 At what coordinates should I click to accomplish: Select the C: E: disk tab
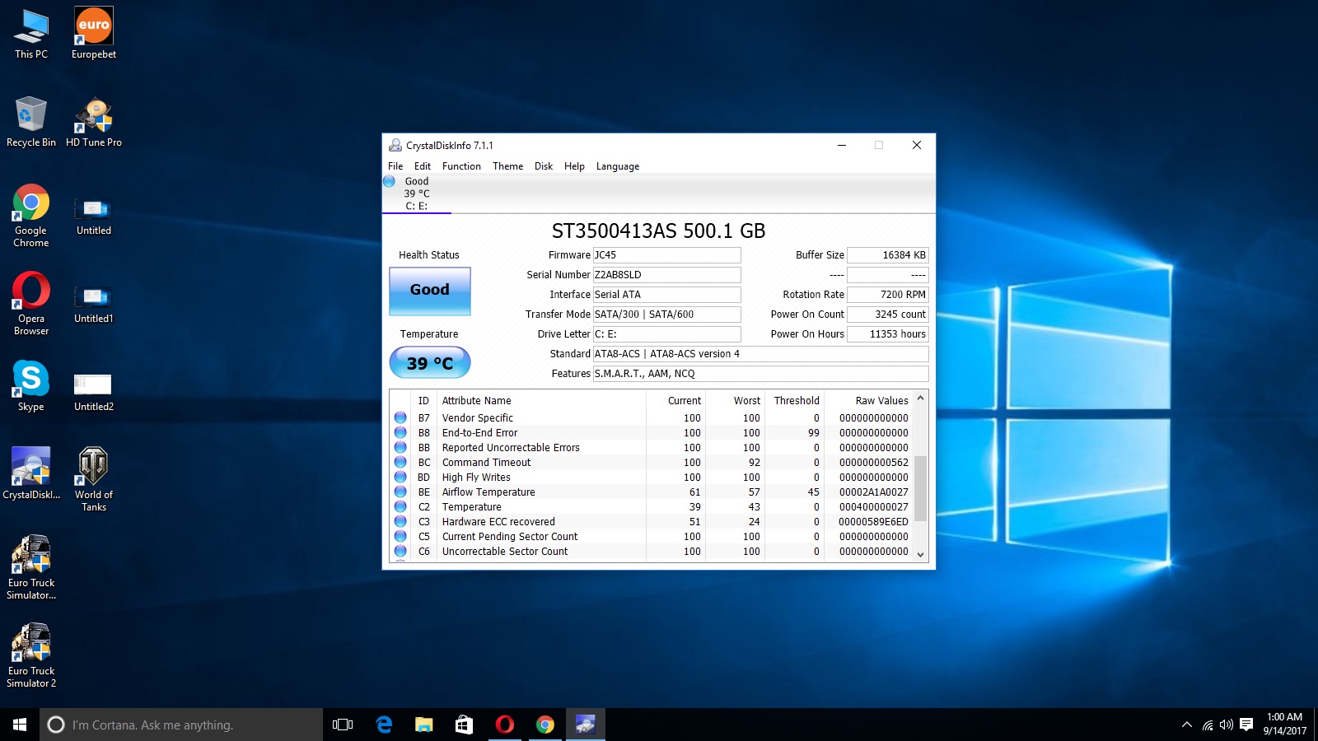(416, 194)
